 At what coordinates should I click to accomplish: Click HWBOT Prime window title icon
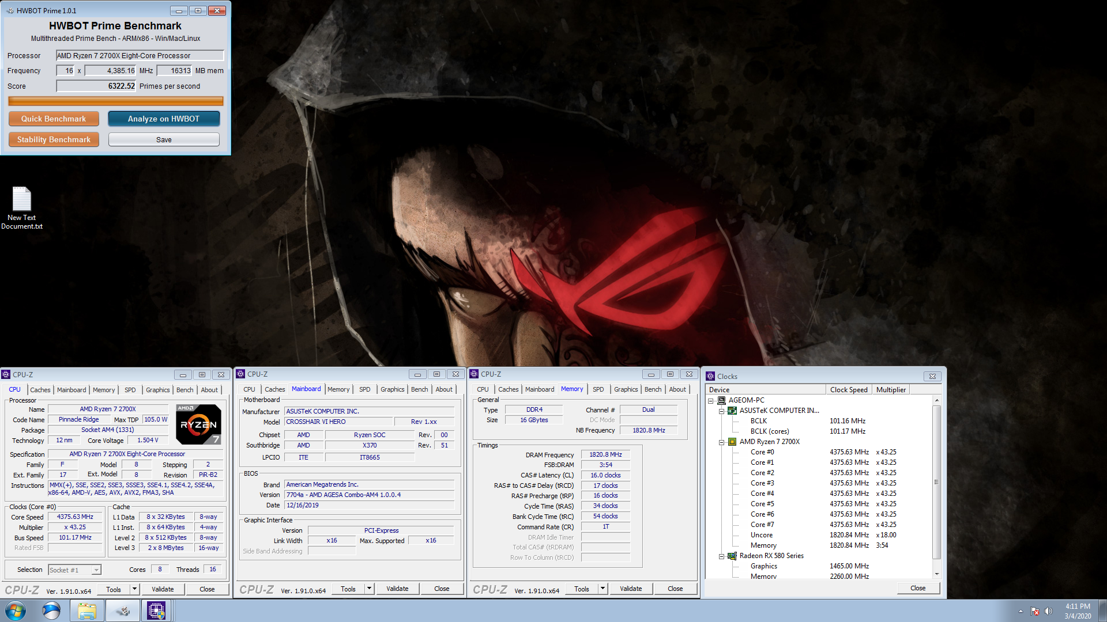click(10, 10)
